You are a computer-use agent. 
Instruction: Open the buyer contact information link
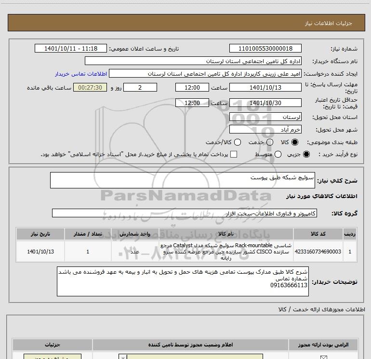pyautogui.click(x=81, y=74)
